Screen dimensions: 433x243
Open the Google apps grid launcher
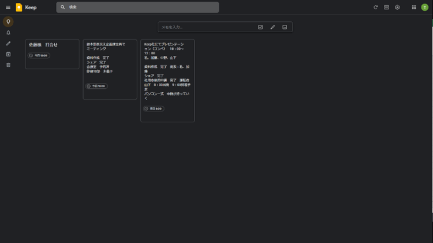[414, 8]
